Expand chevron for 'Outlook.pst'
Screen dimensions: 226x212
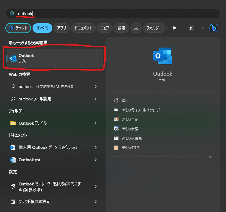[96, 160]
